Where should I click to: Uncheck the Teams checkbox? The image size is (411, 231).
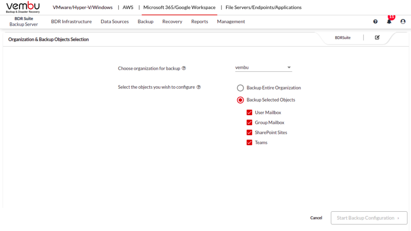tap(249, 142)
